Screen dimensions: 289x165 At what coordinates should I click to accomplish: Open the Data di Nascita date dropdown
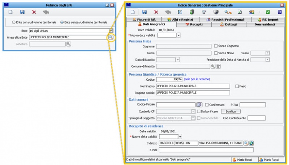(x=178, y=60)
